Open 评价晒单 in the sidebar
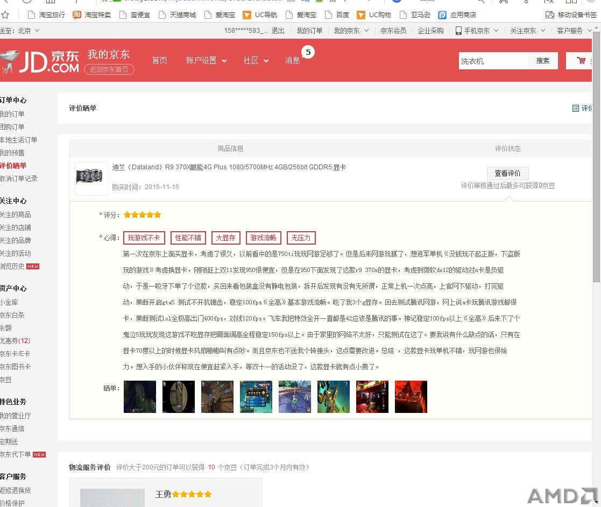This screenshot has height=507, width=601. (13, 166)
